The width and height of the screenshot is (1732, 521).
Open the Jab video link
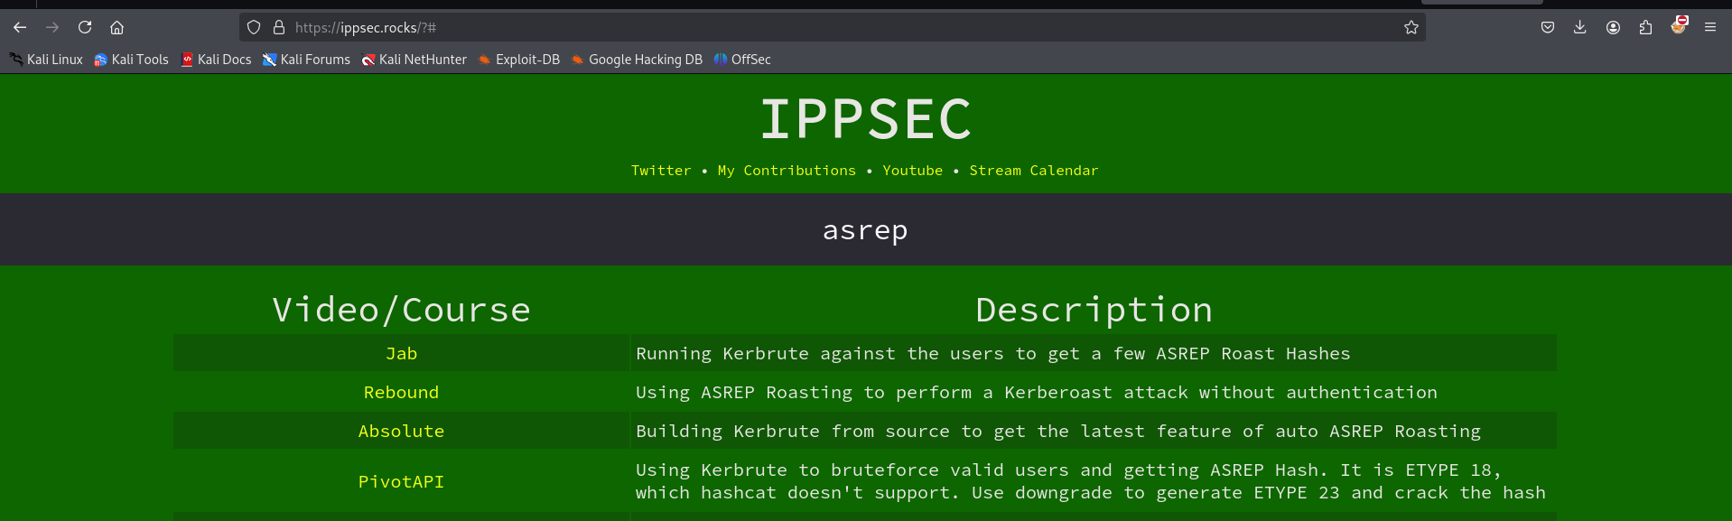coord(401,354)
